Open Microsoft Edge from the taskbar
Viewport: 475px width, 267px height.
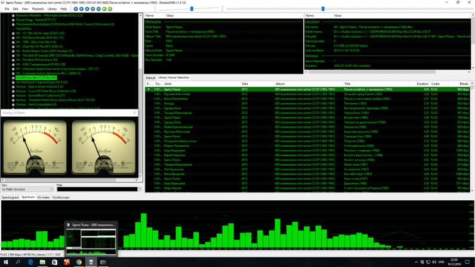pos(30,262)
